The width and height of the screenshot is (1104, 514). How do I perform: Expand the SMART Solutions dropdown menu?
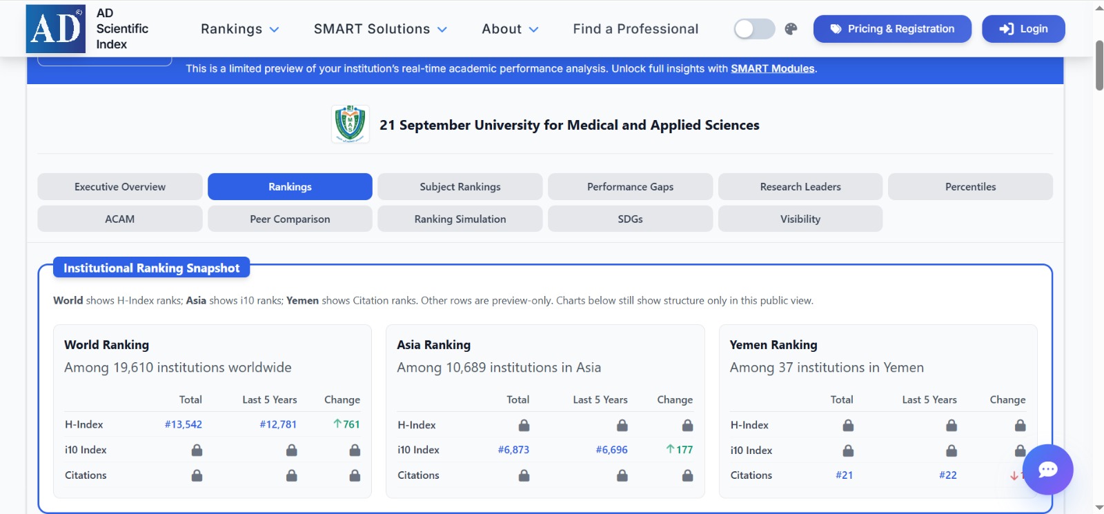[x=380, y=29]
